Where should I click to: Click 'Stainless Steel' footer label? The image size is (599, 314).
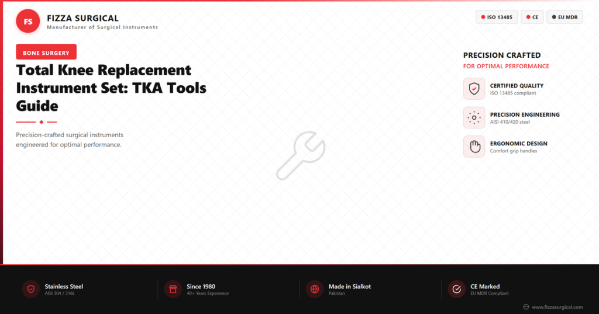pos(64,287)
